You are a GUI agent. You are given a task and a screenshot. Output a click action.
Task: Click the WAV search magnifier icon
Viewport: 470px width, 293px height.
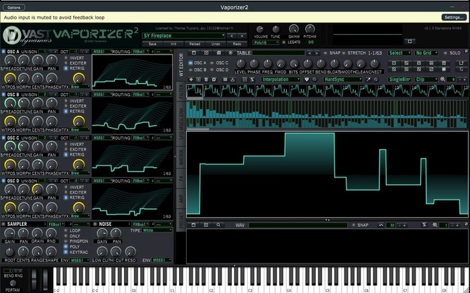pyautogui.click(x=218, y=225)
